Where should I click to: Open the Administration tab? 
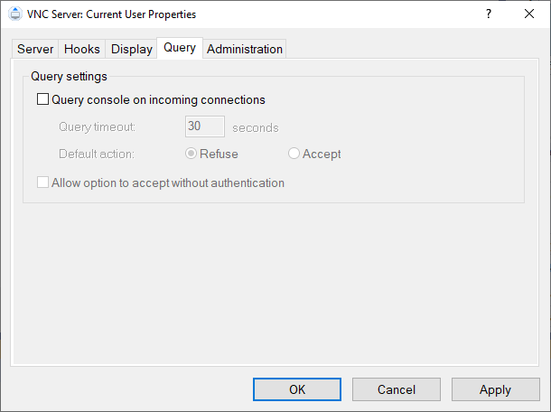(x=245, y=49)
